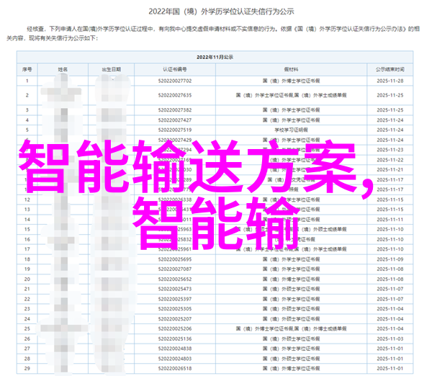Click the end date "2025-11-28" in row 1
The height and width of the screenshot is (376, 432).
[390, 81]
